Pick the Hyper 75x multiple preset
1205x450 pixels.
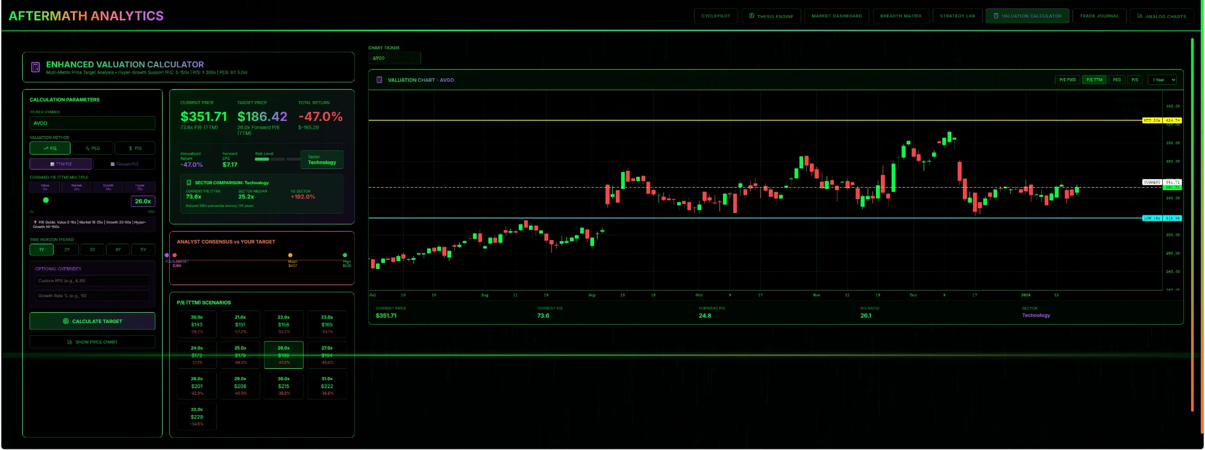[x=140, y=187]
